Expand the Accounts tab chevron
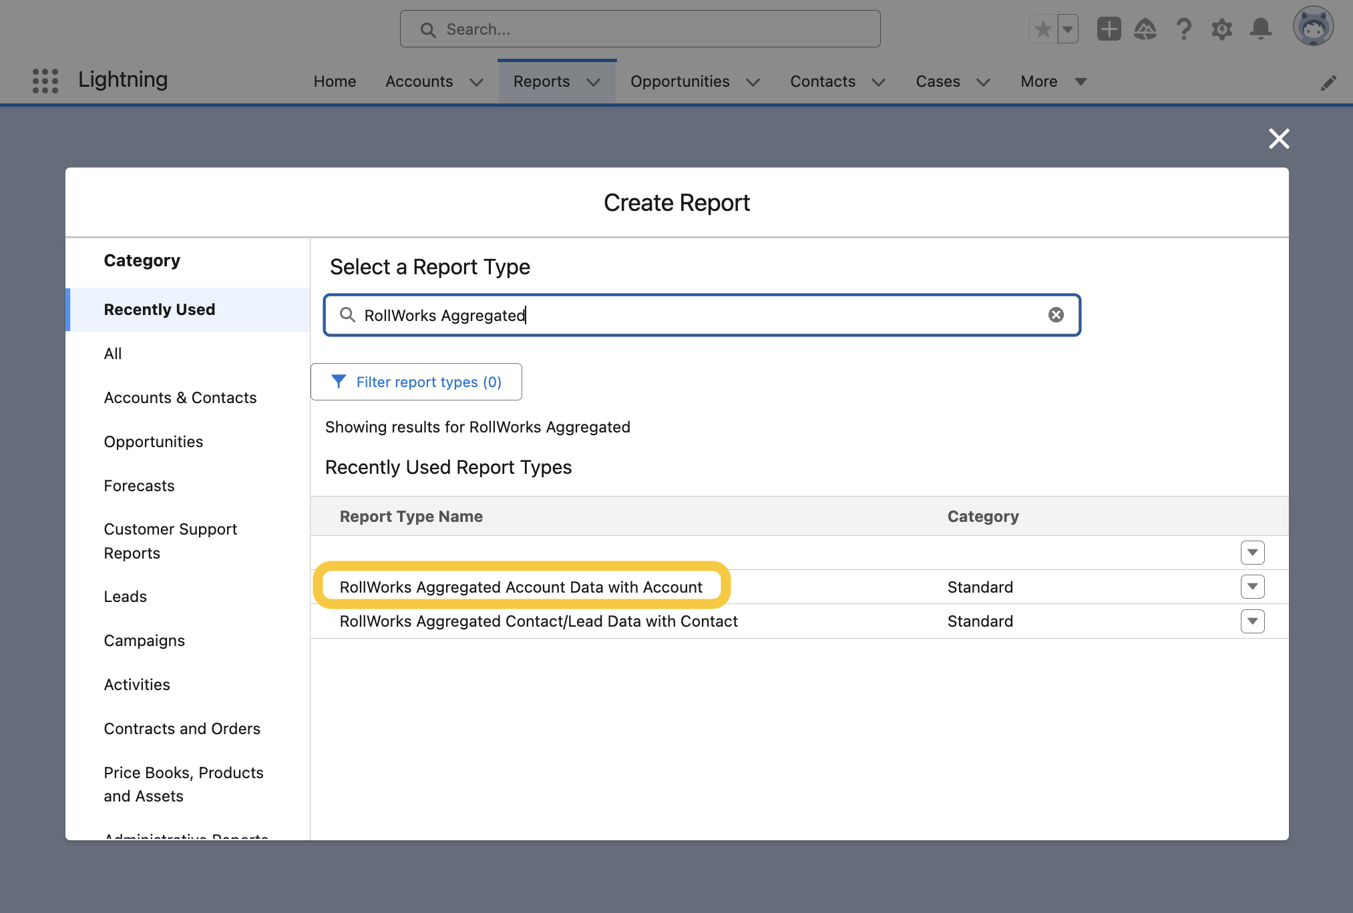1353x913 pixels. pos(476,82)
